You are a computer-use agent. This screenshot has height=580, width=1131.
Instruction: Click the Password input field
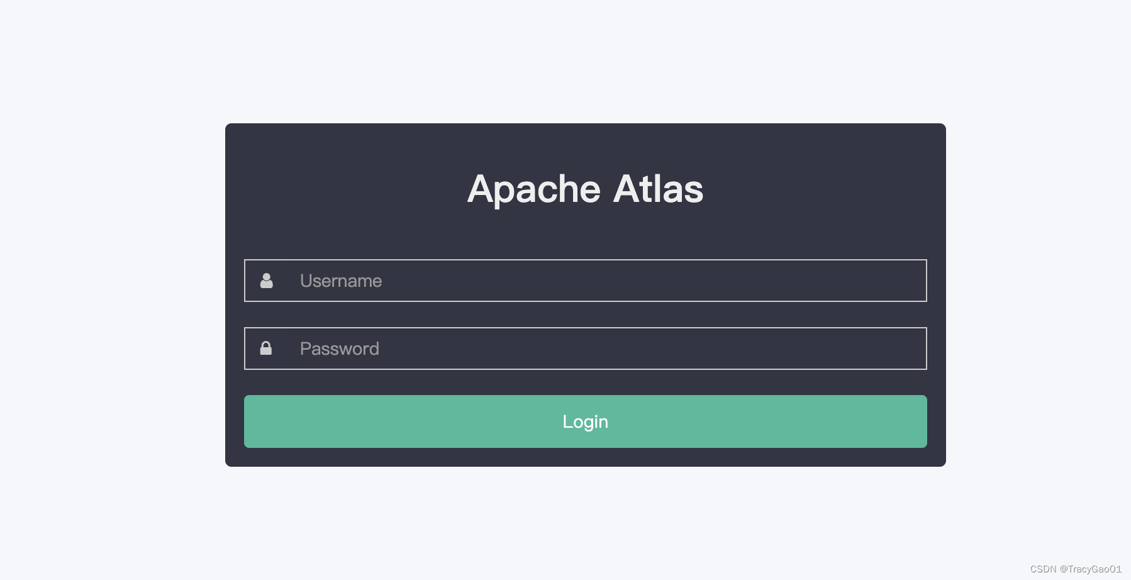[585, 349]
